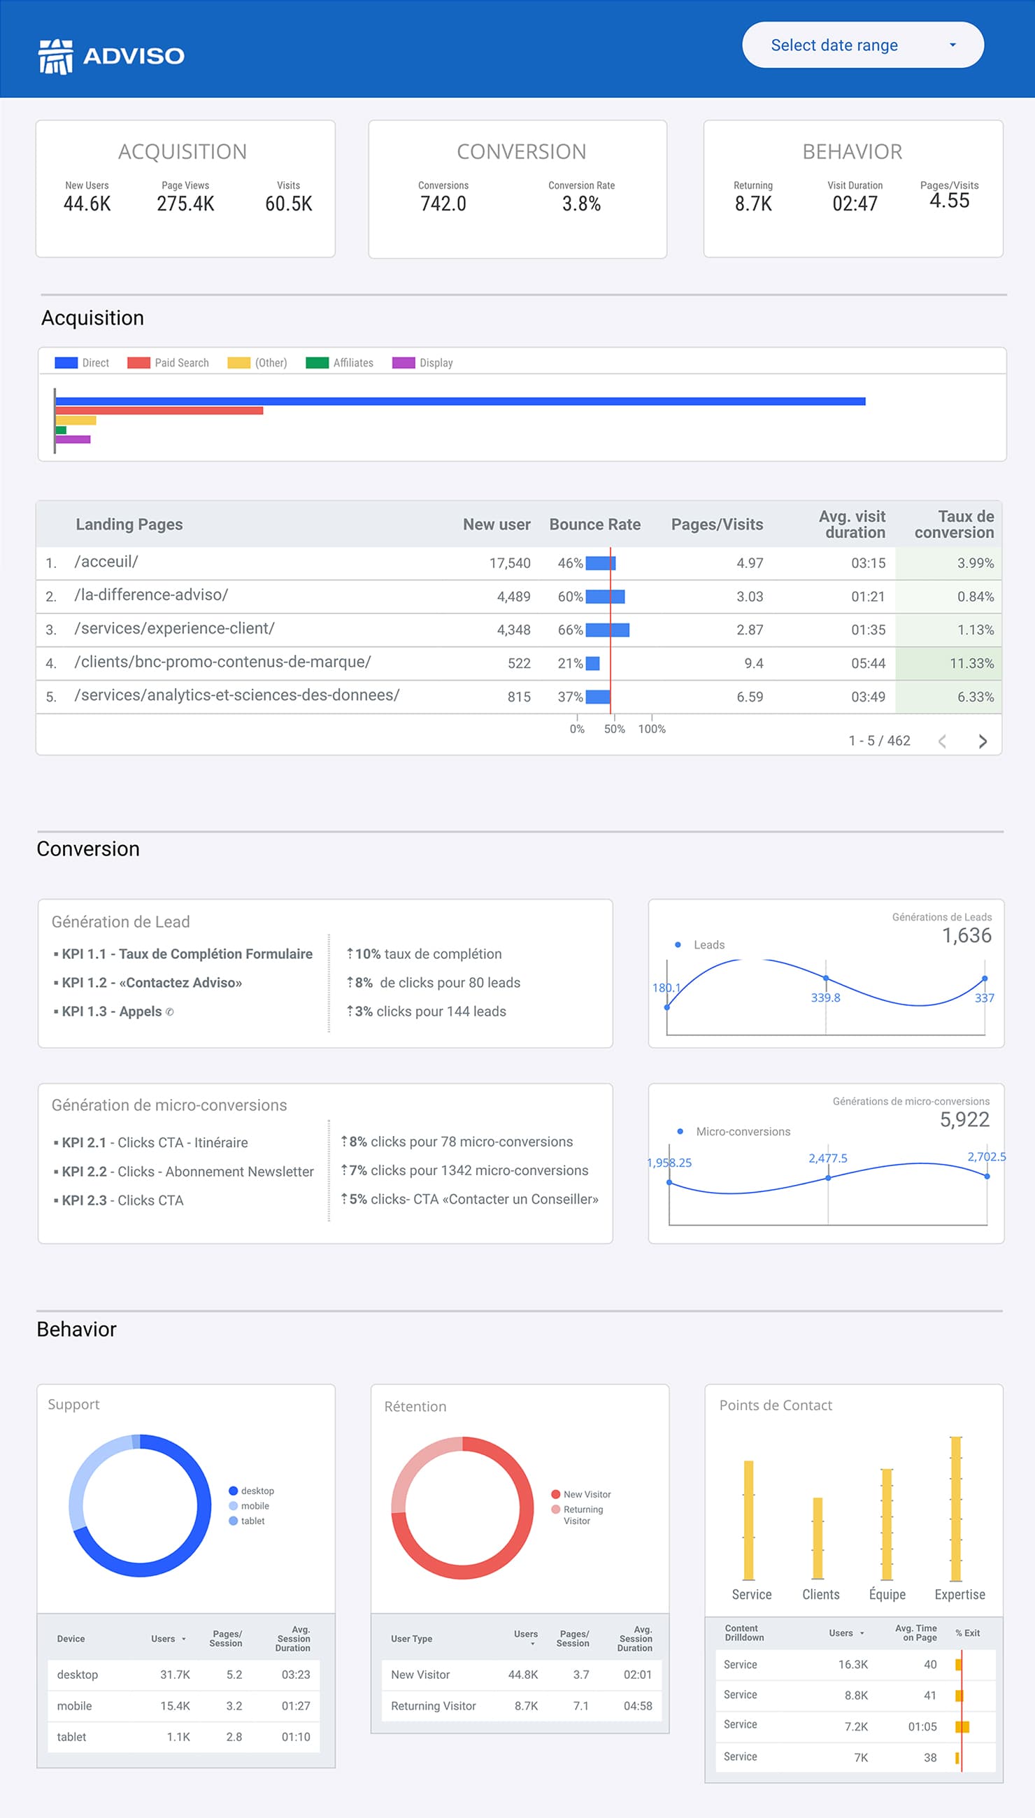The image size is (1035, 1818).
Task: Sort by Bounce Rate column header
Action: pyautogui.click(x=594, y=525)
